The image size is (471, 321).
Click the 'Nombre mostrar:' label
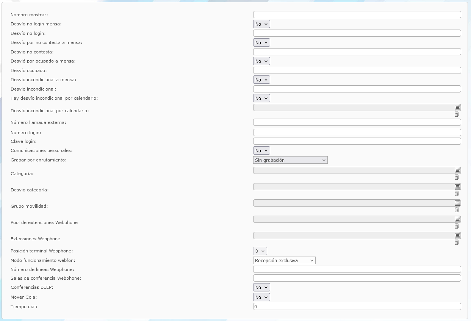[29, 15]
